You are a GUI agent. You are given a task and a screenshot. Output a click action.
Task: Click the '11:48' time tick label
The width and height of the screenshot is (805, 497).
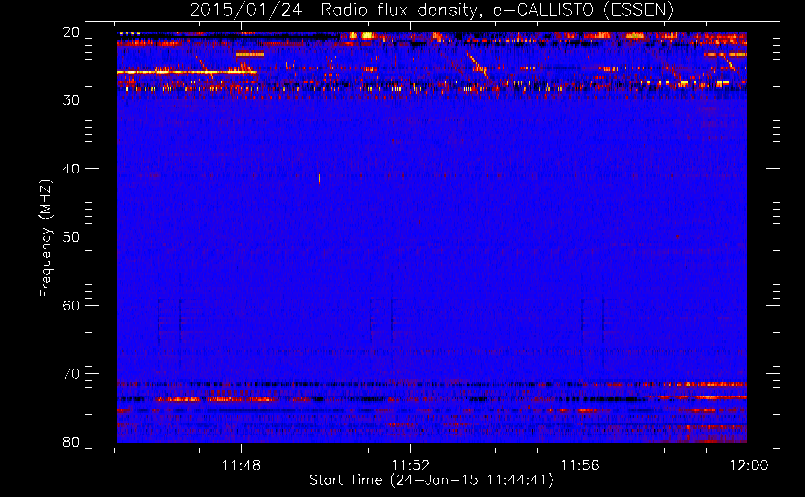point(241,466)
